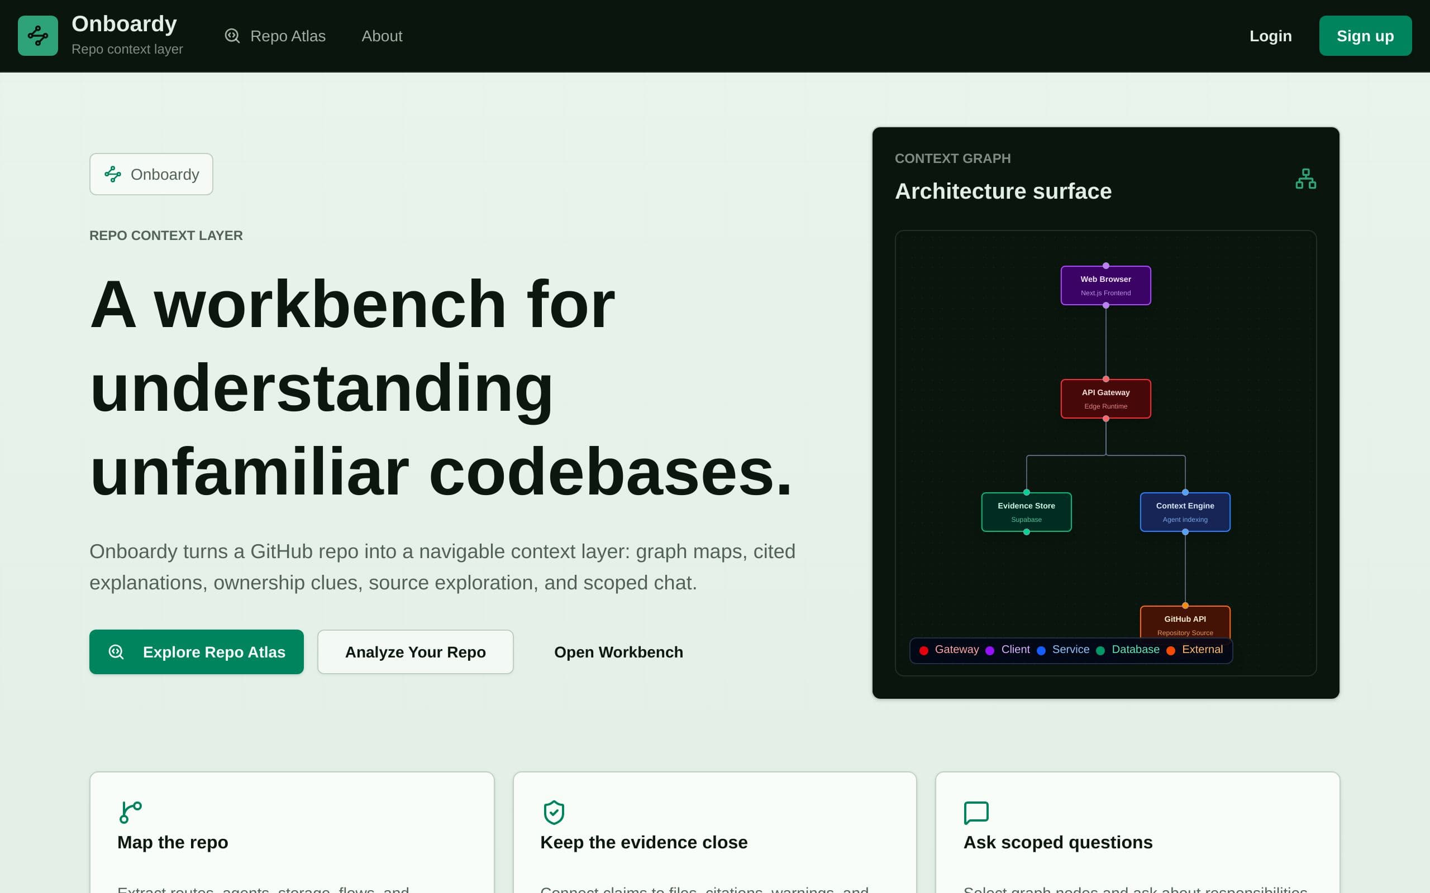Click the blue Service legend dot
The image size is (1430, 893).
click(1041, 650)
